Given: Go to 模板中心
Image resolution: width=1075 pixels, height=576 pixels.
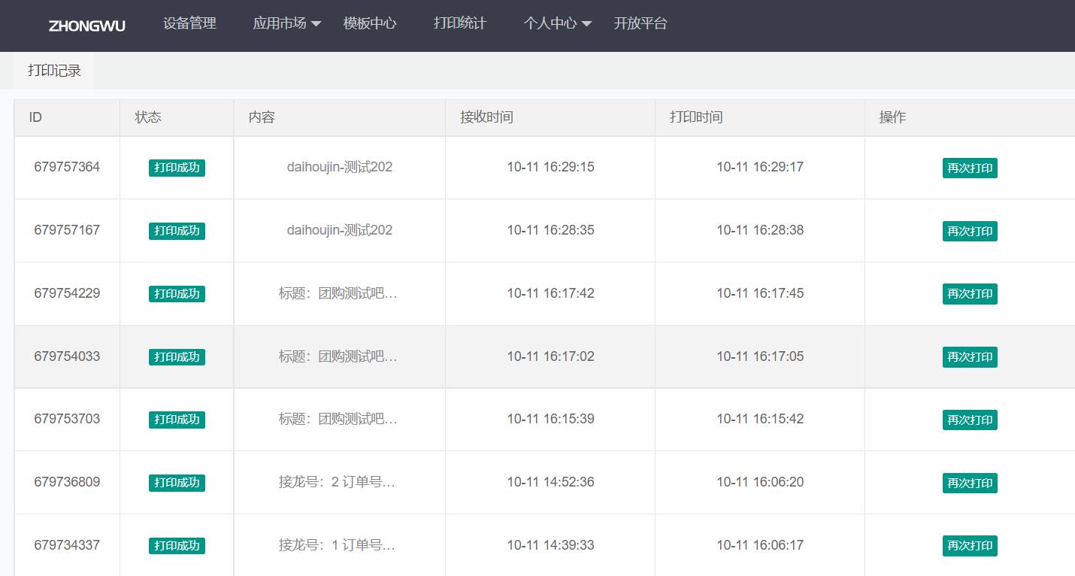Looking at the screenshot, I should pyautogui.click(x=370, y=23).
